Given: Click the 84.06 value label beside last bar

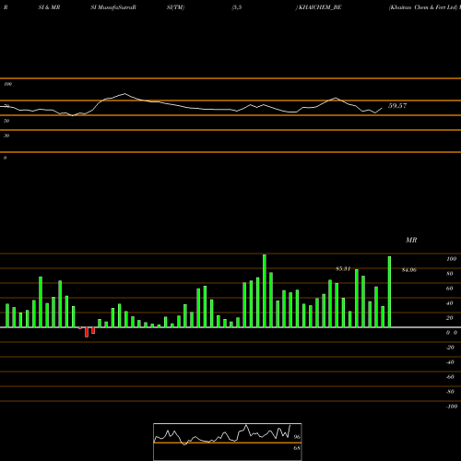Looking at the screenshot, I should (409, 270).
